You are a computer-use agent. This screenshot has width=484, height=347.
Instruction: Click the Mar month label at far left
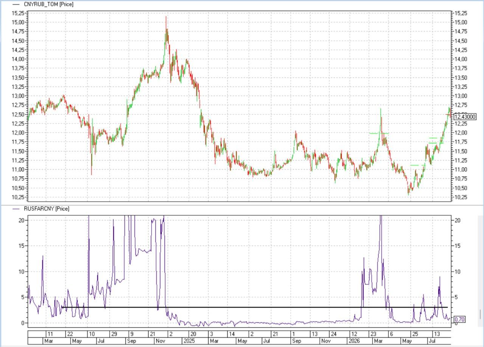click(48, 341)
